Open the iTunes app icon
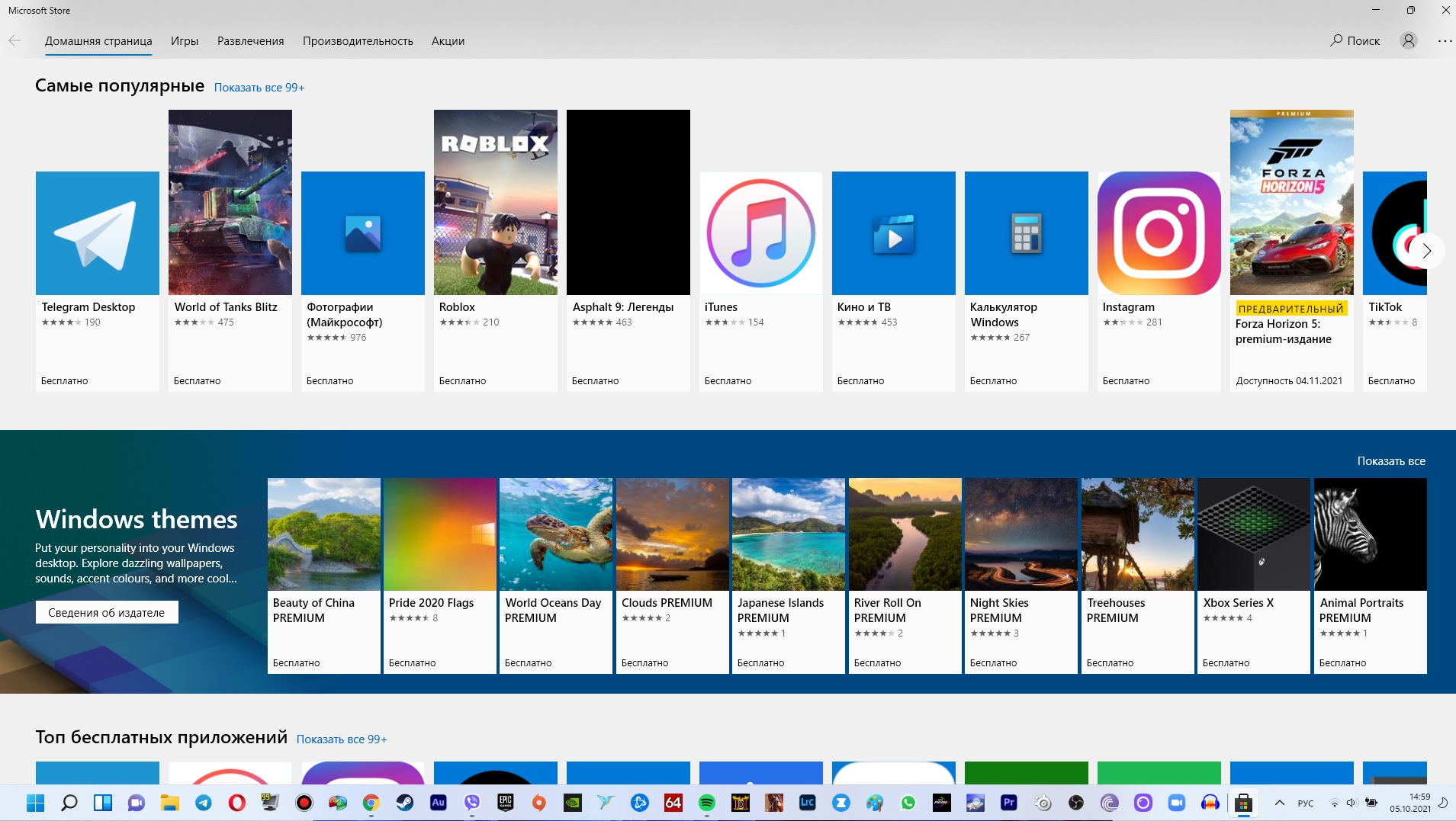 760,233
